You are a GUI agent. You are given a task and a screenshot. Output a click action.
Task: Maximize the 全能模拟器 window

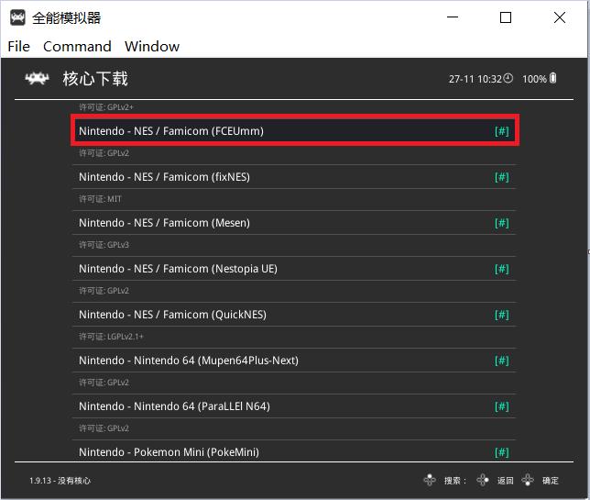(506, 17)
